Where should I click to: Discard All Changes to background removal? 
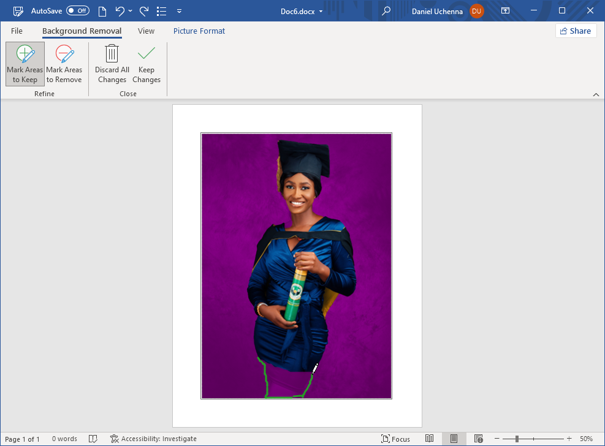tap(112, 64)
